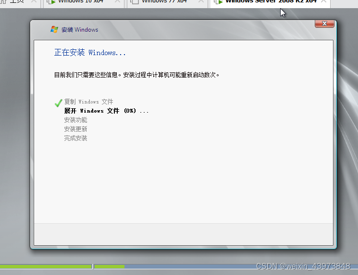Viewport: 358px width, 275px height.
Task: Switch to the Windows 7 x64 tab
Action: click(167, 2)
